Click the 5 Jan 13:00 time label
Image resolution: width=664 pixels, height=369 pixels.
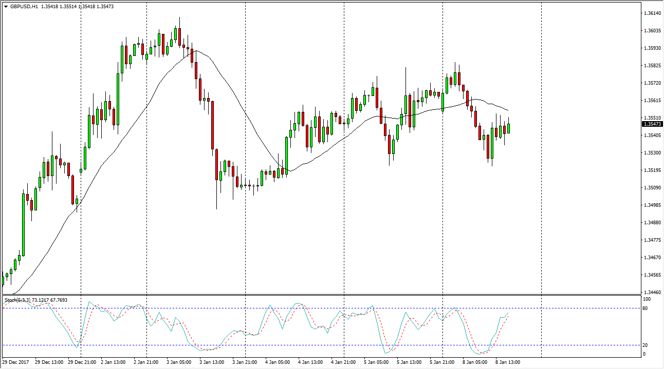[x=409, y=362]
